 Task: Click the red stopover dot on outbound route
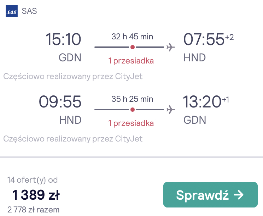click(x=133, y=47)
